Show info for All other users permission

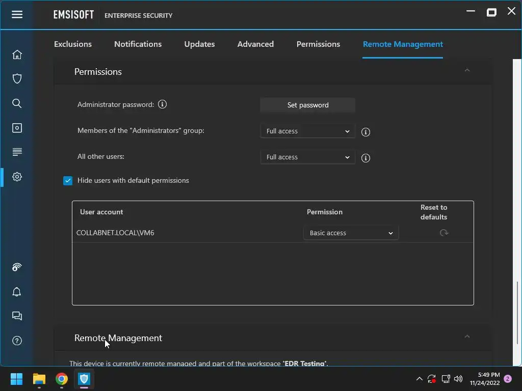366,158
